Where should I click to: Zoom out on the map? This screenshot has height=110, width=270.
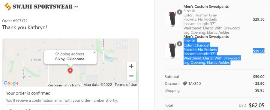pos(131,76)
